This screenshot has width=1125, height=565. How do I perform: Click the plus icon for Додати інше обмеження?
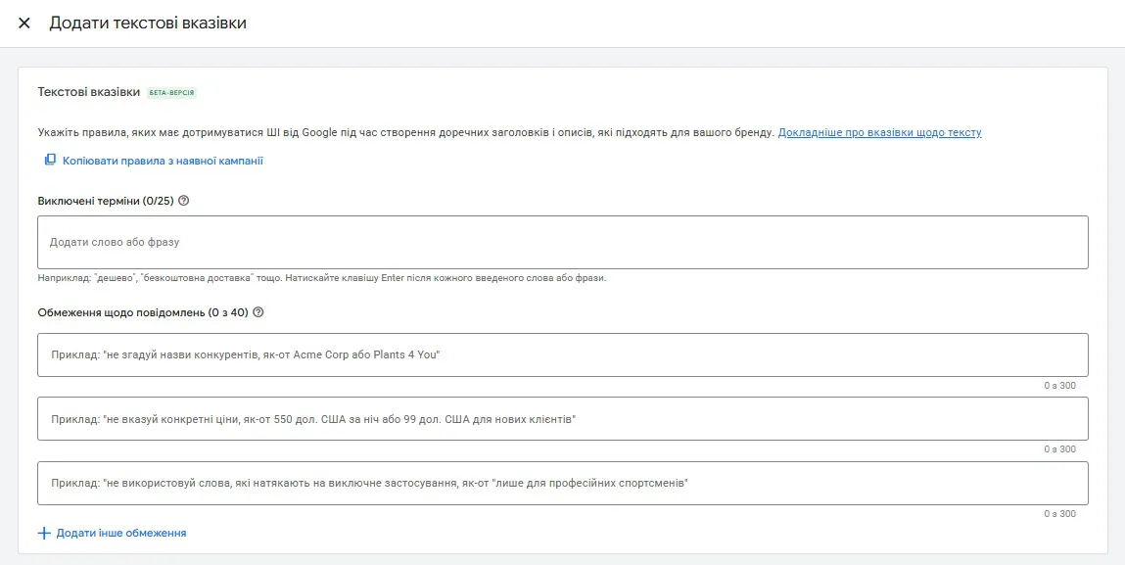44,534
